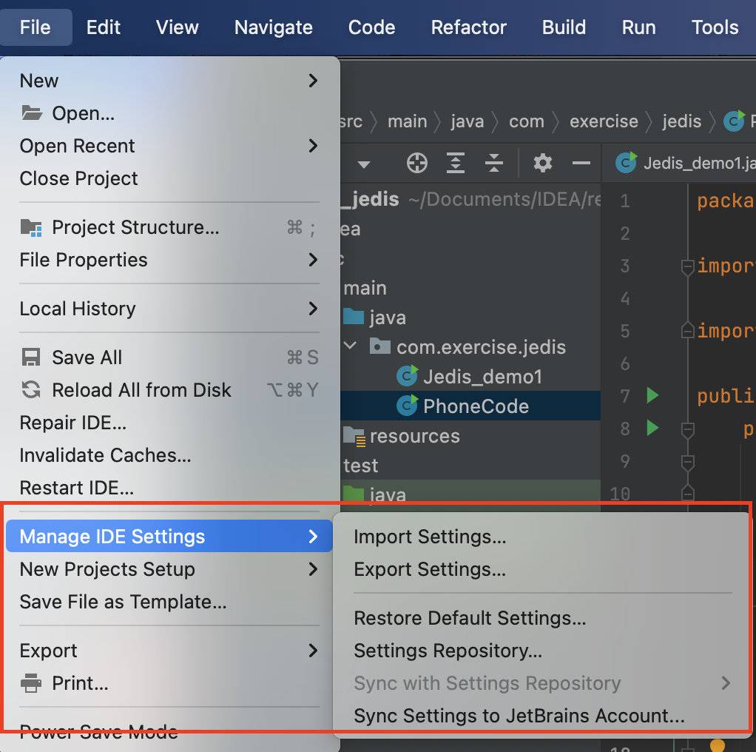The image size is (756, 752).
Task: Click the locate-in-project crosshair icon
Action: pos(416,163)
